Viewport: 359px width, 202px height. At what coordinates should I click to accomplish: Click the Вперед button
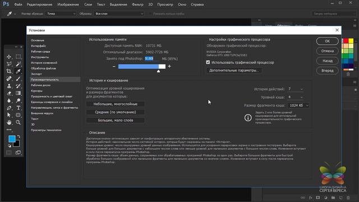tap(328, 71)
